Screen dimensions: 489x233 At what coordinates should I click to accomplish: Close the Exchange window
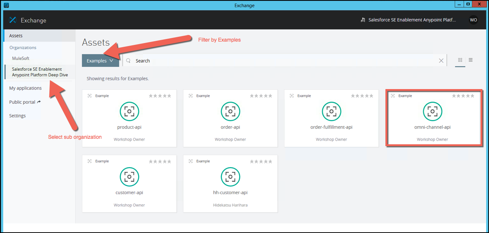(479, 4)
